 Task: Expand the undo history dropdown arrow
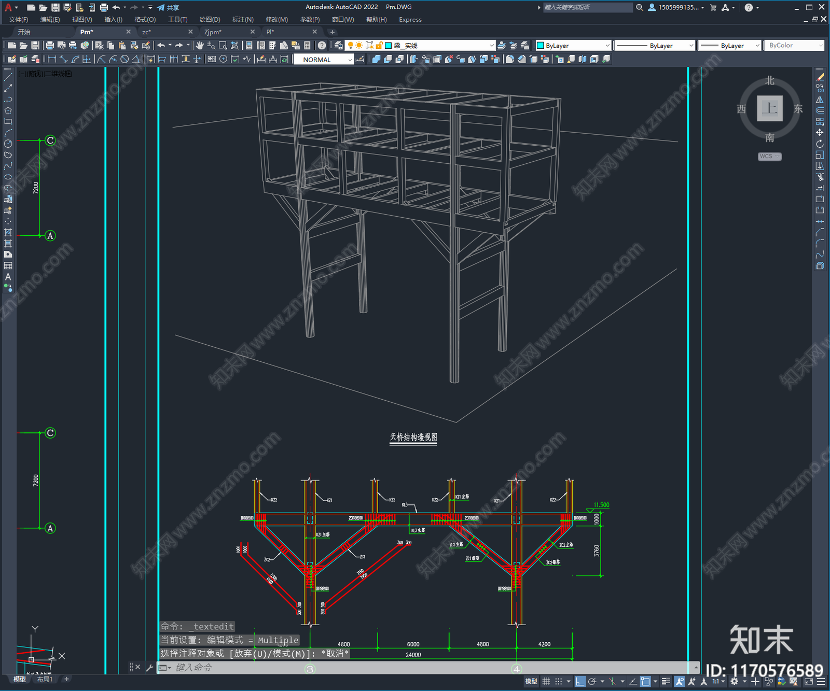[170, 46]
